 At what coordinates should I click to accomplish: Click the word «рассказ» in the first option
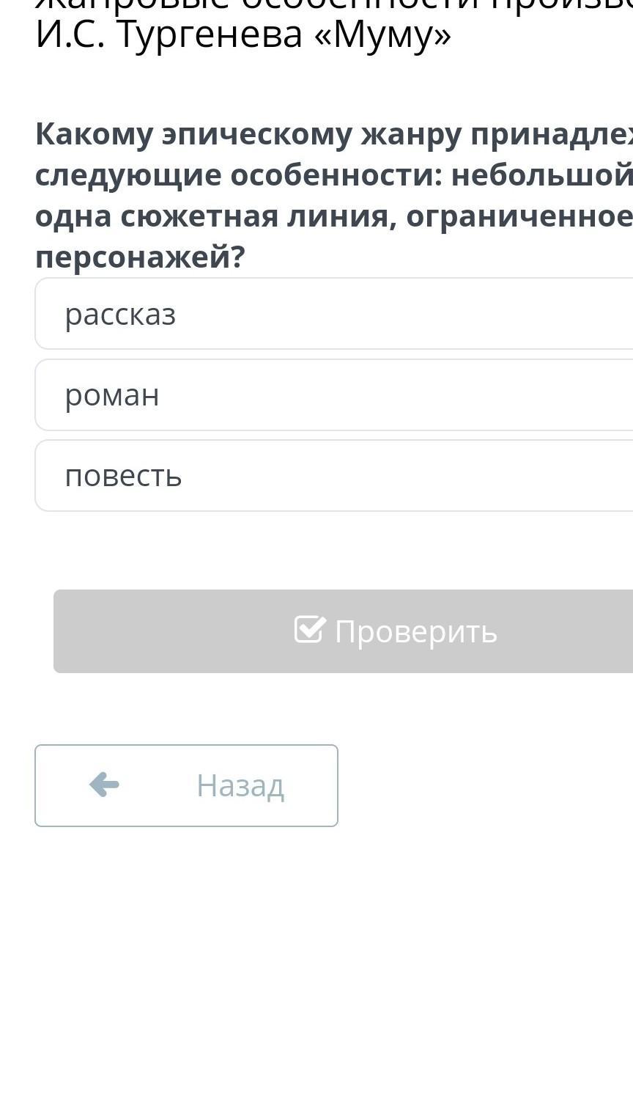point(120,315)
